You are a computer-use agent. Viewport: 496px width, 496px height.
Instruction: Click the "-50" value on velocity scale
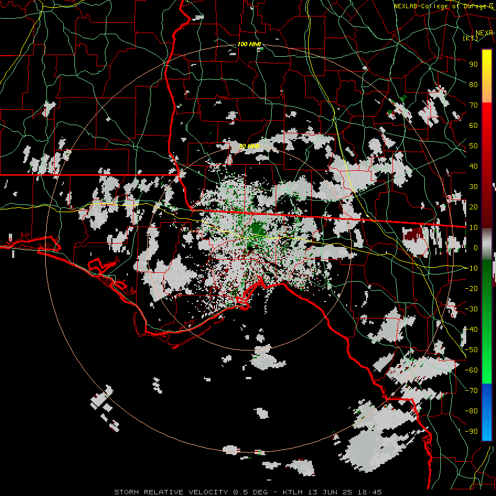click(x=471, y=350)
